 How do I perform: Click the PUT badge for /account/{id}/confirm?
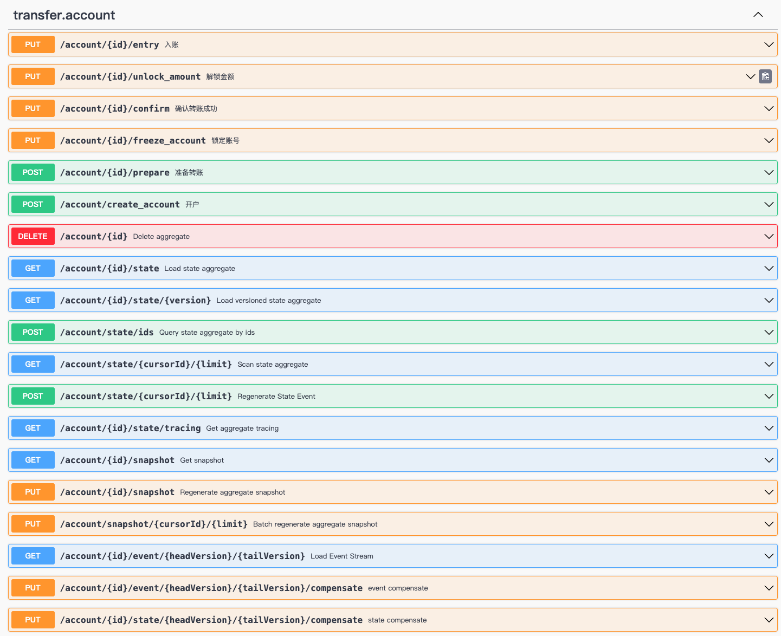(x=33, y=108)
